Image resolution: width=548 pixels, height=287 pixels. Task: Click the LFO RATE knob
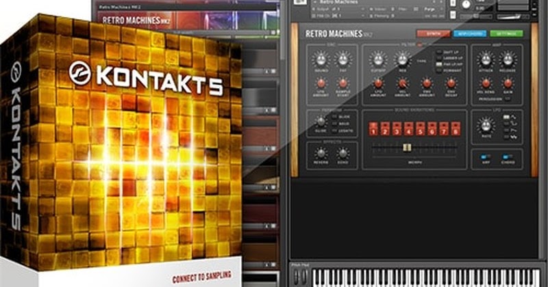click(x=486, y=126)
